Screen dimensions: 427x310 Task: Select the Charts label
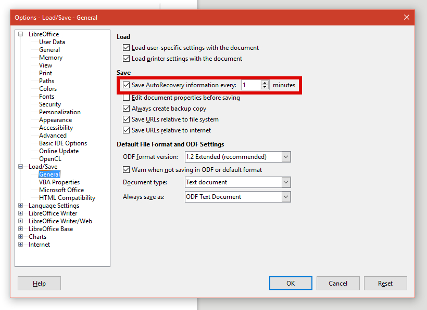tap(37, 237)
